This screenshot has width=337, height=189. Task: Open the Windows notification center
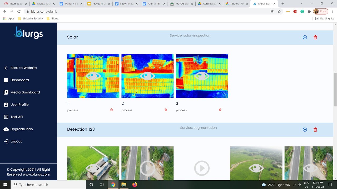330,185
